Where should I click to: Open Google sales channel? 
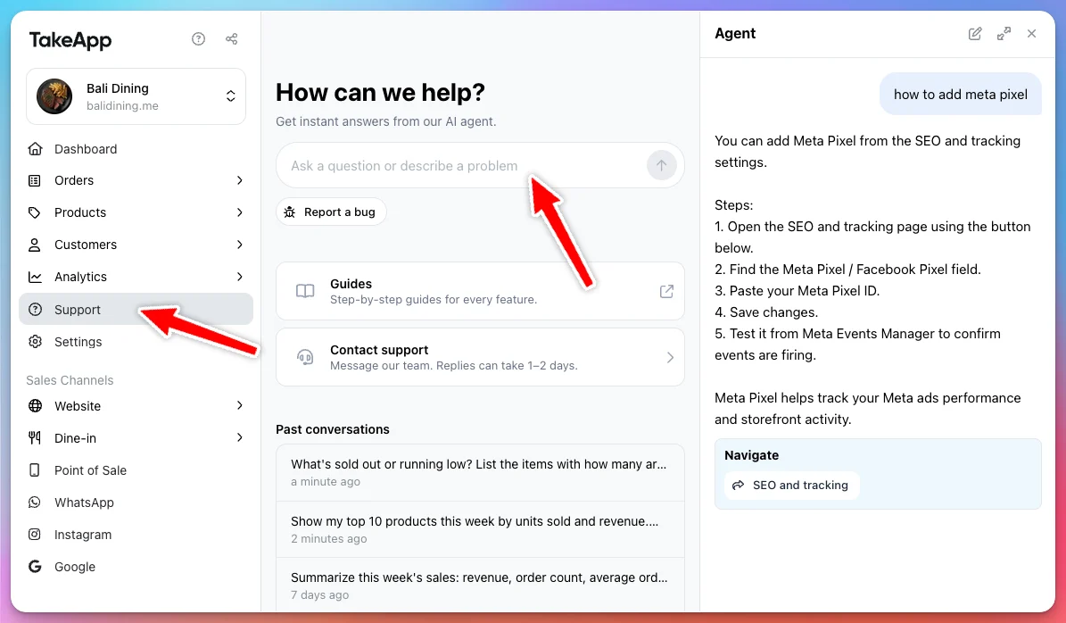pyautogui.click(x=136, y=567)
